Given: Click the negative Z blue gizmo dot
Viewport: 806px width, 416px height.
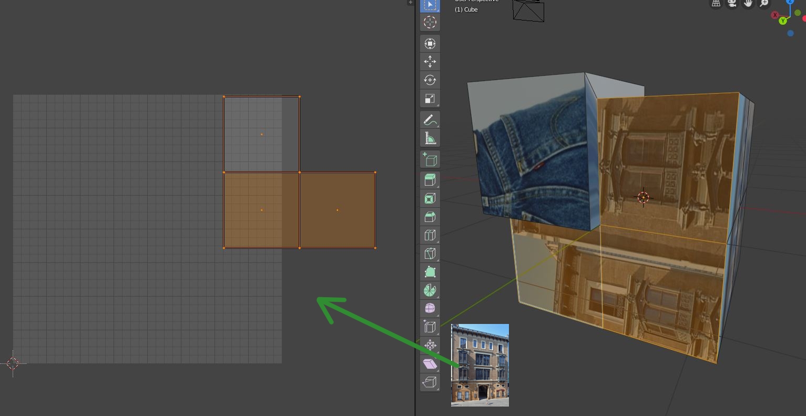Looking at the screenshot, I should click(x=790, y=33).
